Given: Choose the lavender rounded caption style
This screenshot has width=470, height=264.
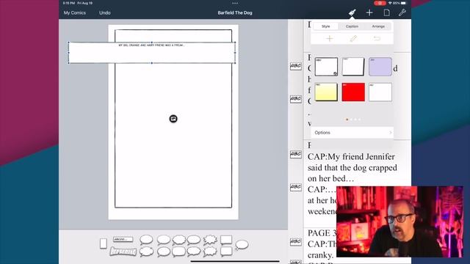Looking at the screenshot, I should [380, 67].
